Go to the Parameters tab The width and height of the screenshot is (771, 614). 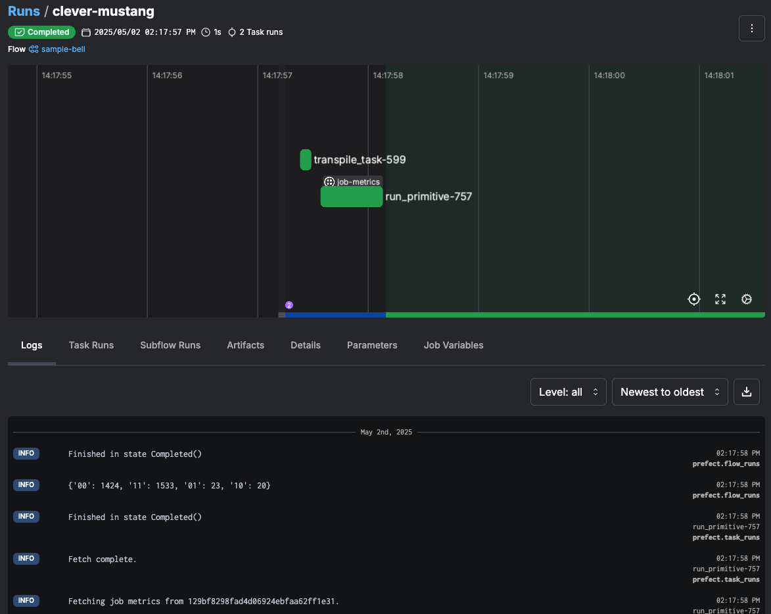click(x=372, y=345)
